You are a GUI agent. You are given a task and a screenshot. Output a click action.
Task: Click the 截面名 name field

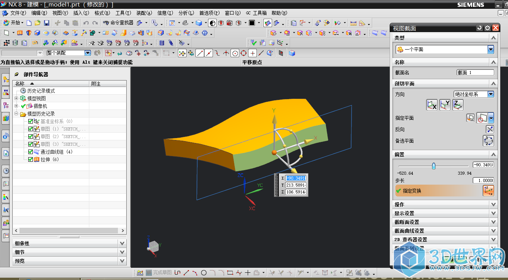coord(476,72)
